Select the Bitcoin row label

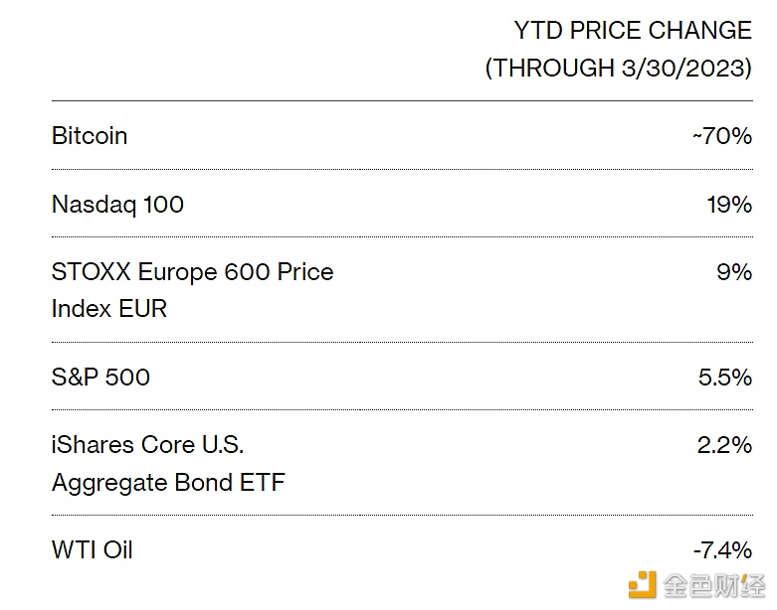[90, 136]
